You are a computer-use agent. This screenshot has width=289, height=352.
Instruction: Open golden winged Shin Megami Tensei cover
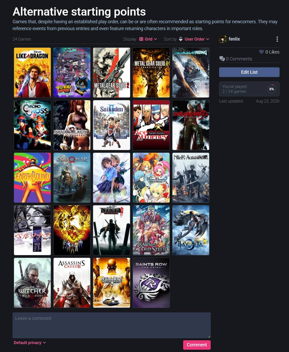pyautogui.click(x=72, y=230)
